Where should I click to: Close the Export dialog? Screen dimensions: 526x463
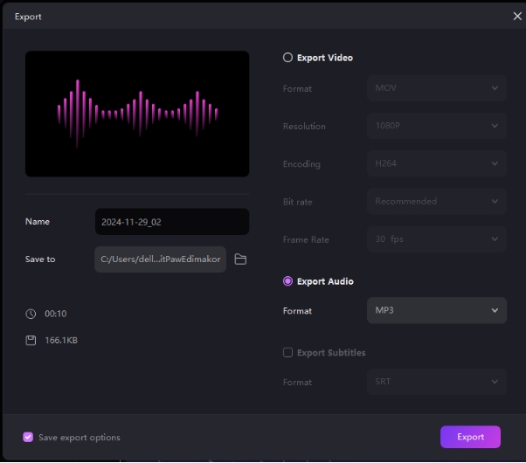[x=516, y=16]
